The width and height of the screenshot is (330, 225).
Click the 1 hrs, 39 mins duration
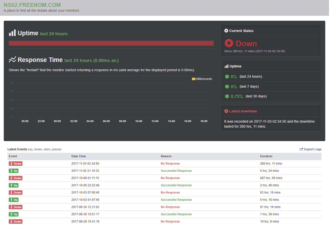[x=269, y=214]
